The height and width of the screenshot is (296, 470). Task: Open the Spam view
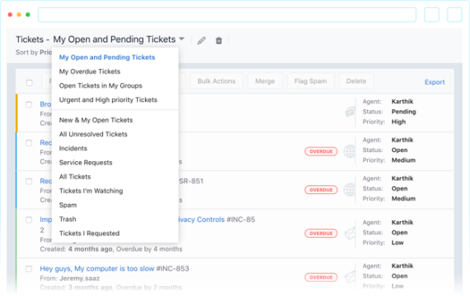click(68, 205)
